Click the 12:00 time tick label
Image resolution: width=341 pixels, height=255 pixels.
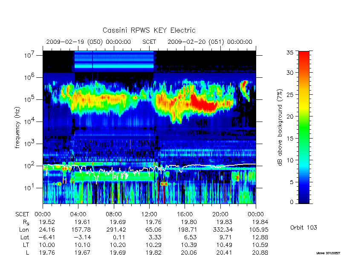tap(149, 214)
